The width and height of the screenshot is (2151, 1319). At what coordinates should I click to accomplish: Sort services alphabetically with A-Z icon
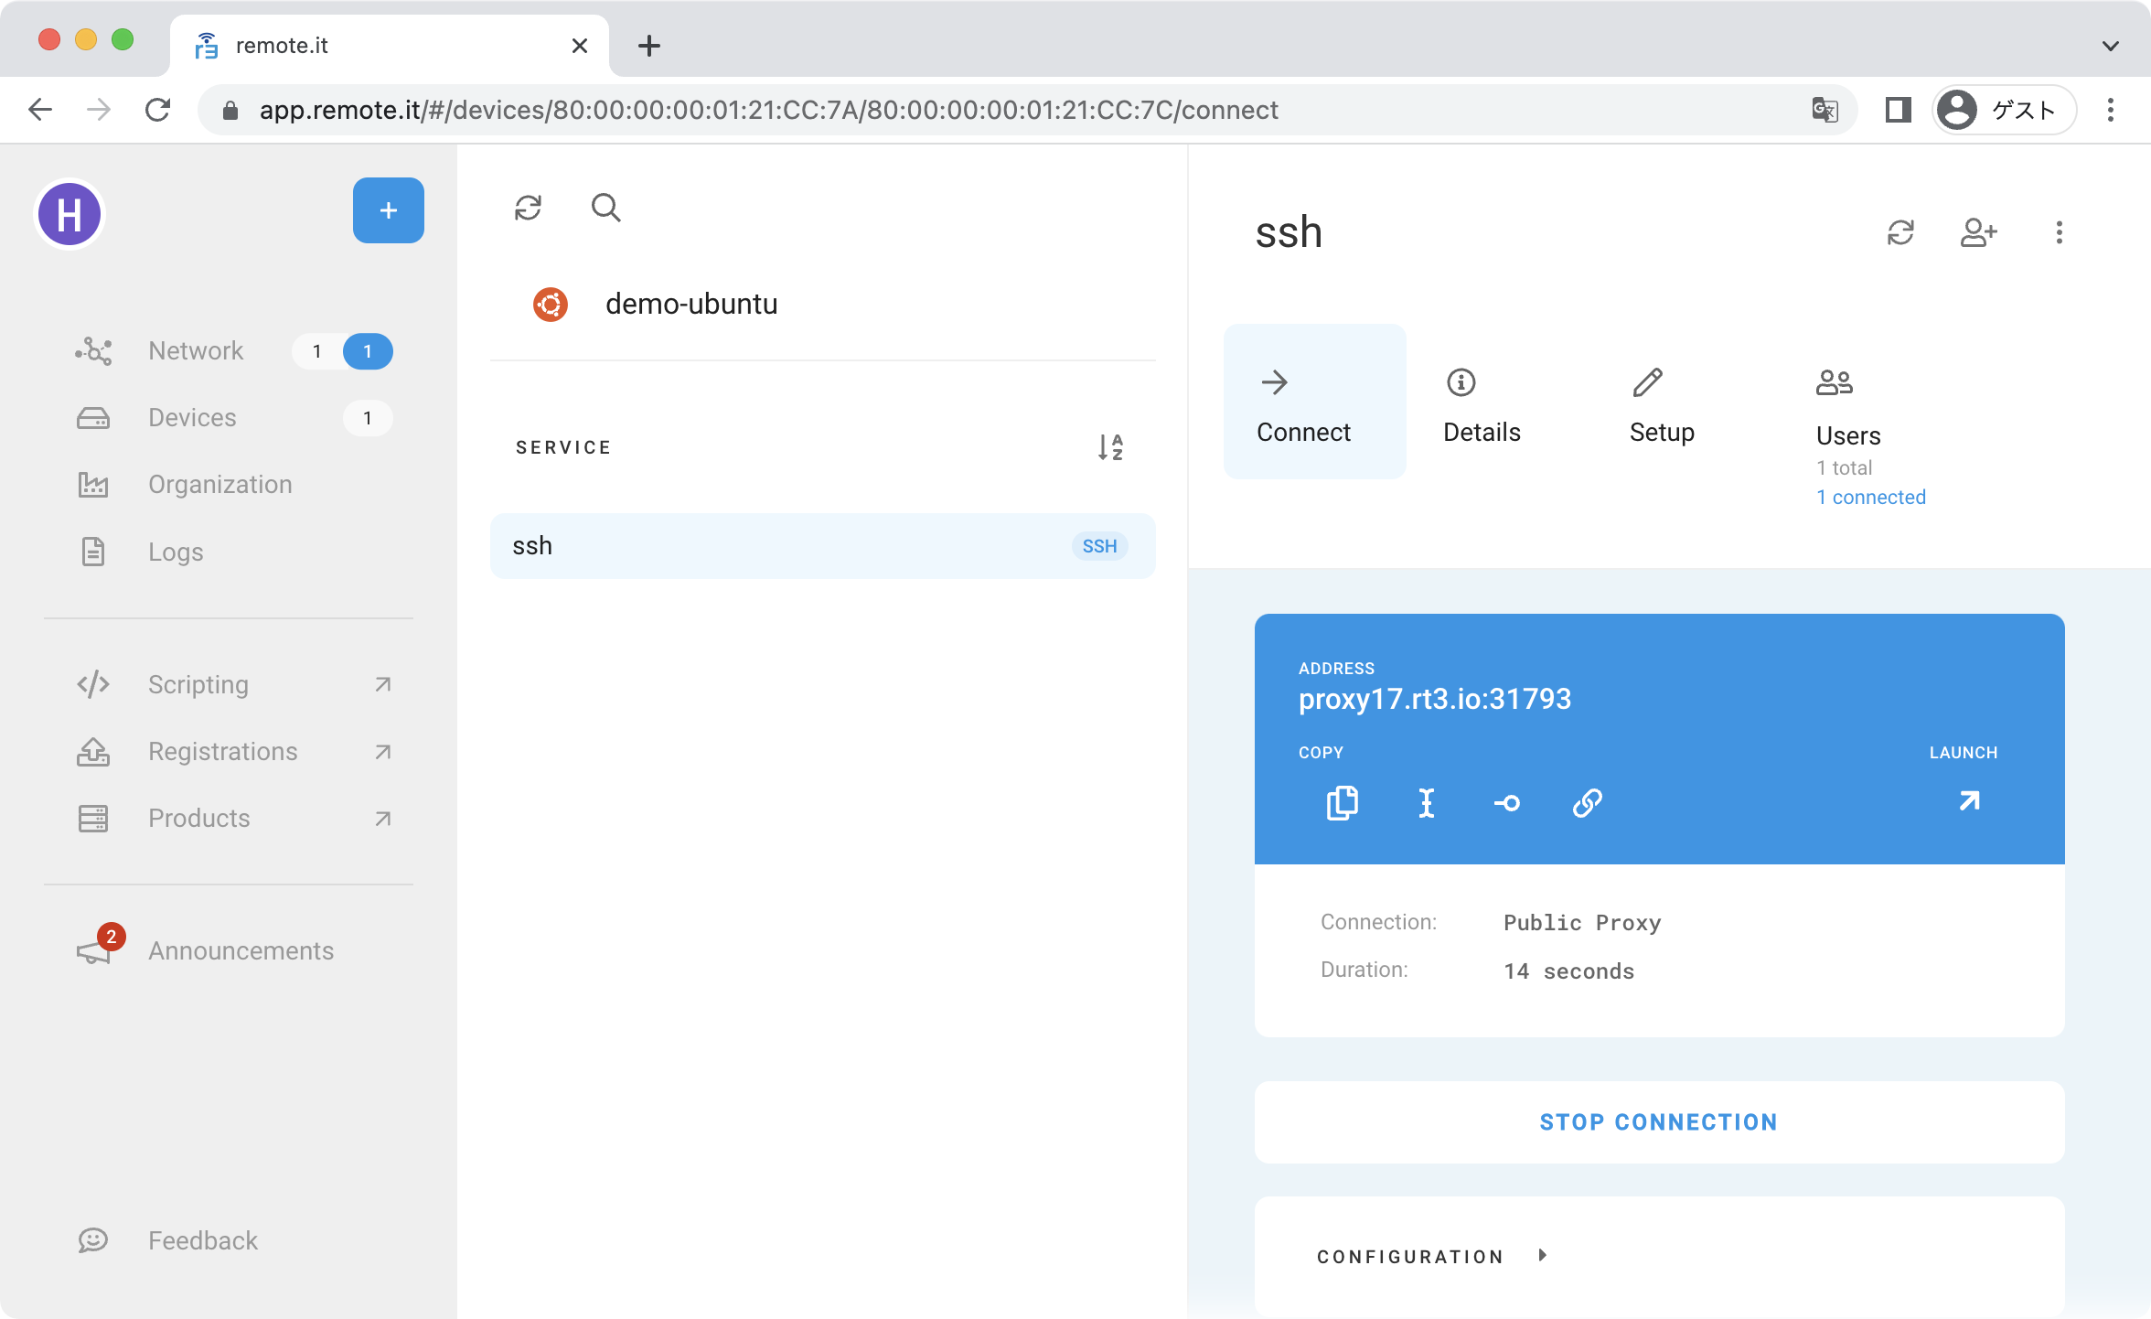coord(1110,447)
